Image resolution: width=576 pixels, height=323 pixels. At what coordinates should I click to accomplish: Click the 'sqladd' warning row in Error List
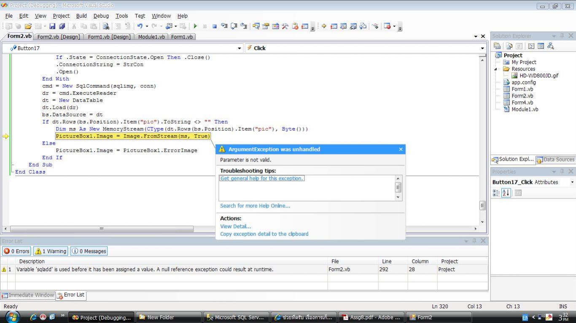pos(245,269)
